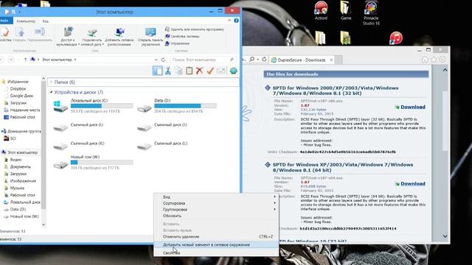The height and width of the screenshot is (265, 472).
Task: Select 'Недавние места' in navigation pane
Action: [24, 110]
